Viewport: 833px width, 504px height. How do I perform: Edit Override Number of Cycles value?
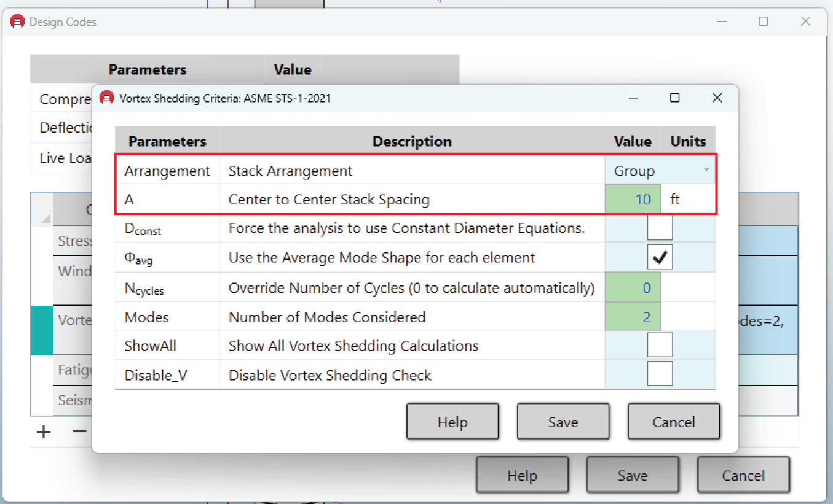click(x=633, y=287)
